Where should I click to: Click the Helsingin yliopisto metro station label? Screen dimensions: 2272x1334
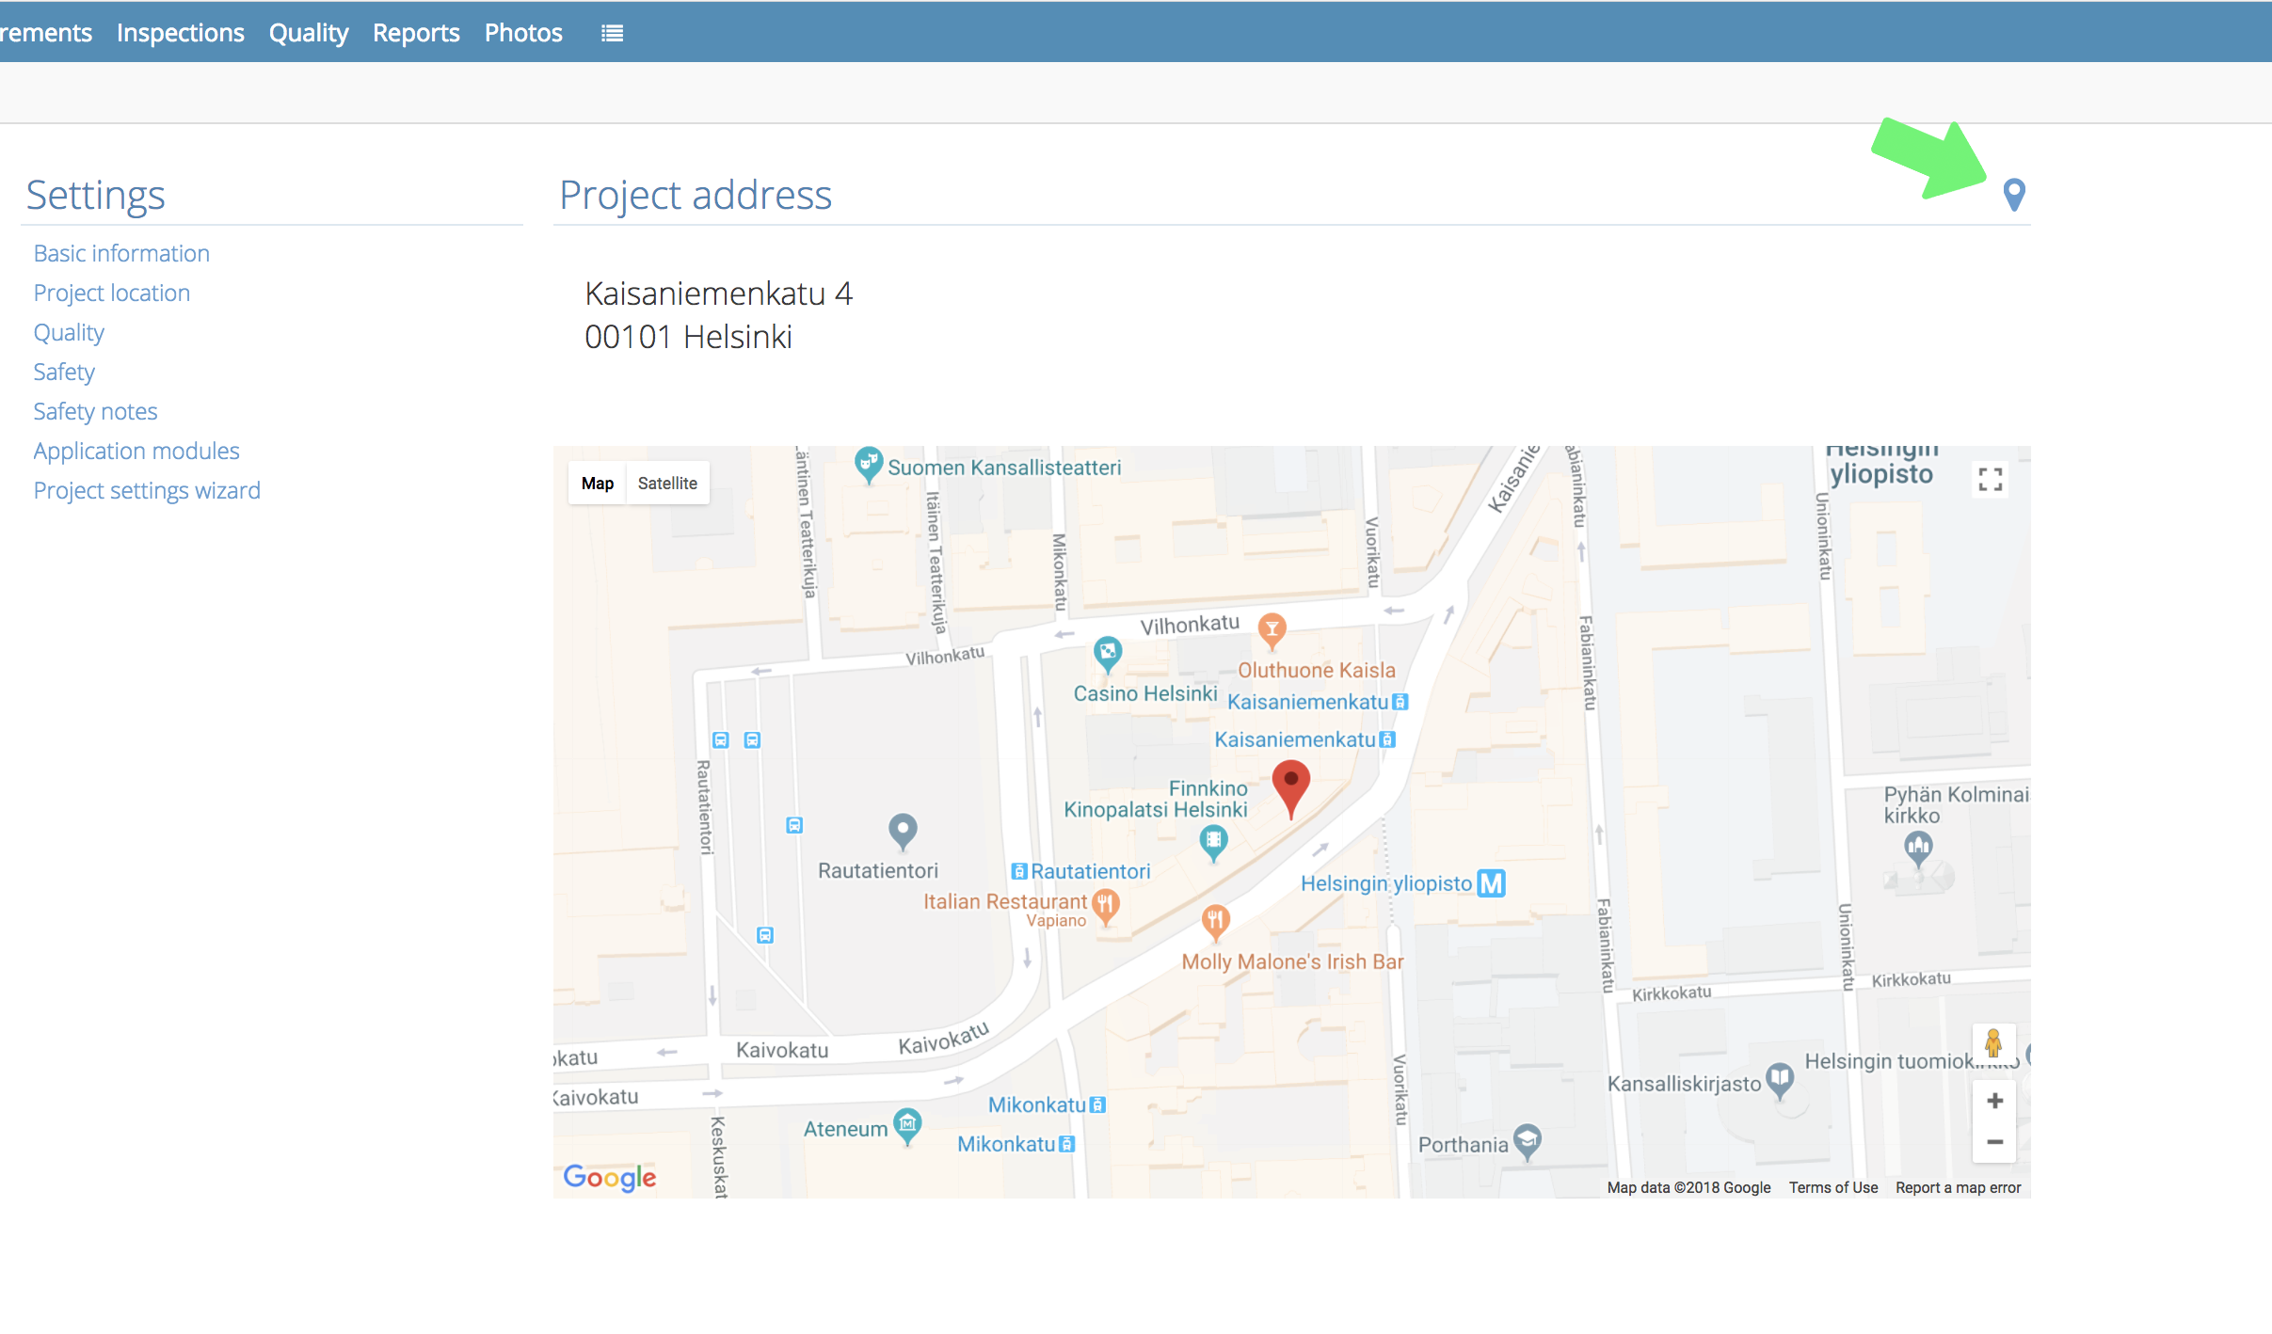pos(1385,883)
